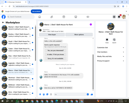Expand Customize chat section
129x103 pixels.
coord(111,48)
